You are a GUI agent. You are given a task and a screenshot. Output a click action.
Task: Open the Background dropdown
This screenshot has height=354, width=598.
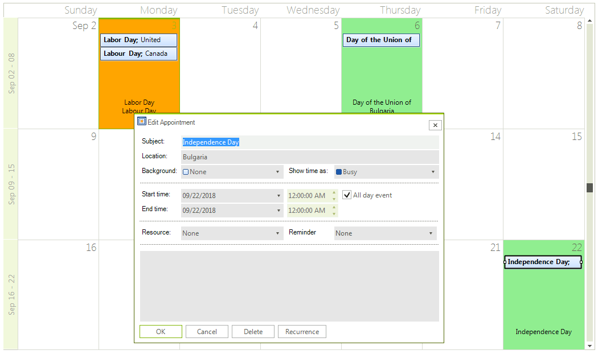[x=279, y=171]
